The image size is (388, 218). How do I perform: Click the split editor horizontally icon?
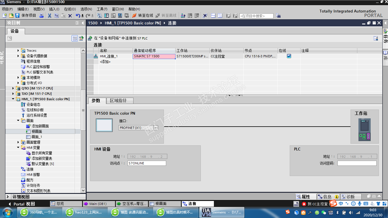point(213,16)
